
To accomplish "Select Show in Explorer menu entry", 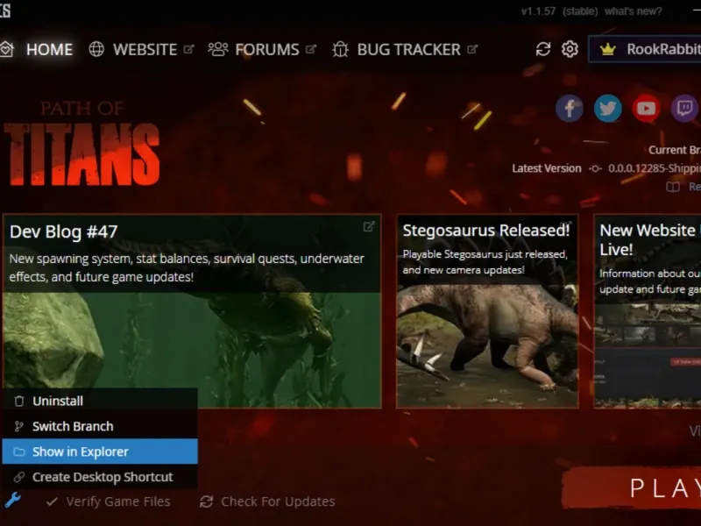I will [x=100, y=451].
